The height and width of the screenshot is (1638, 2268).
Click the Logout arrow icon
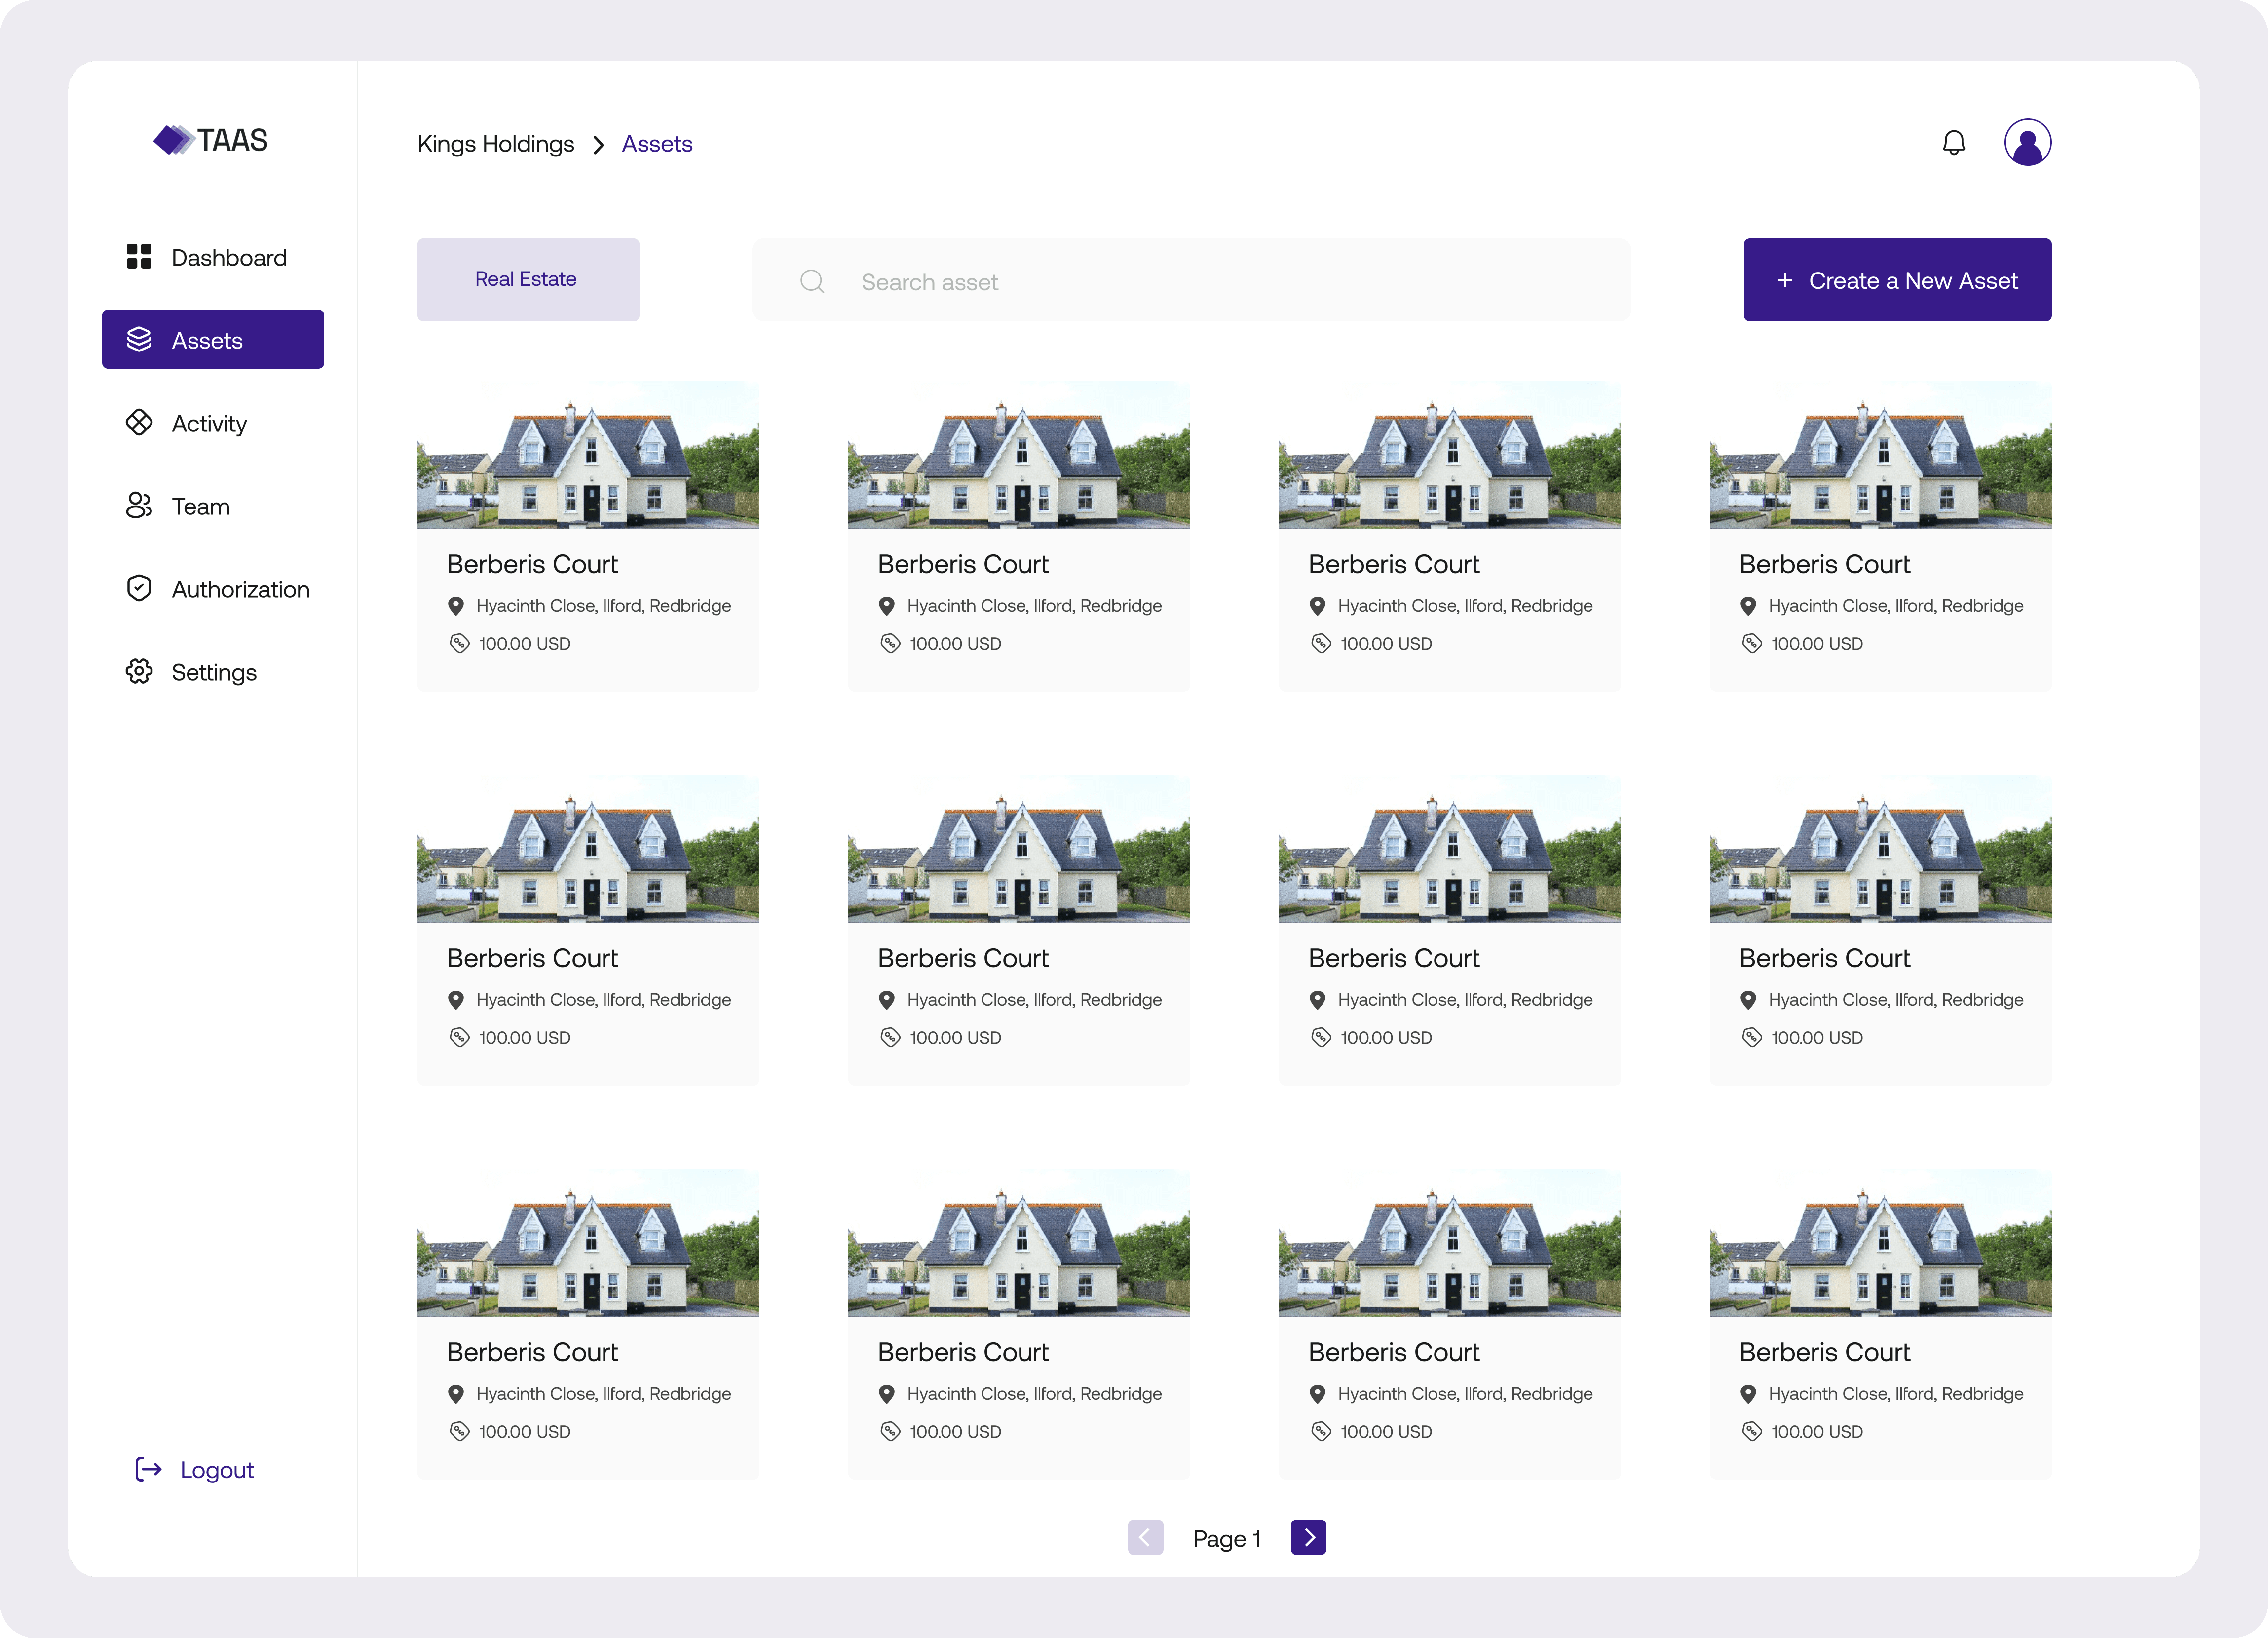pyautogui.click(x=148, y=1469)
